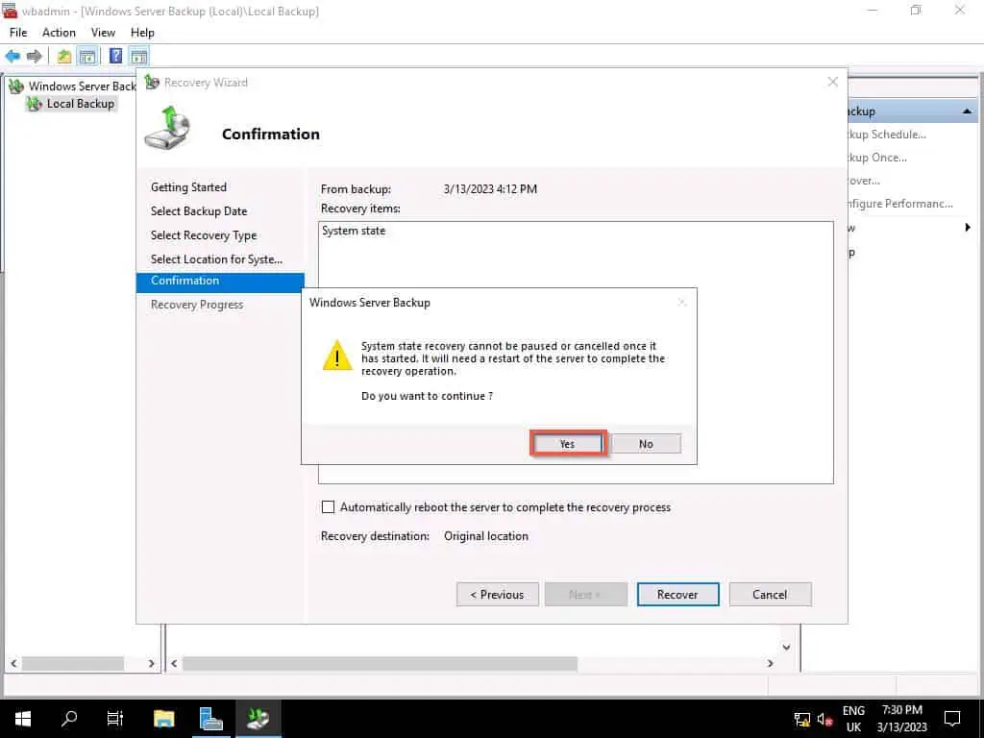The image size is (984, 738).
Task: Close the Recovery Wizard window
Action: coord(833,83)
